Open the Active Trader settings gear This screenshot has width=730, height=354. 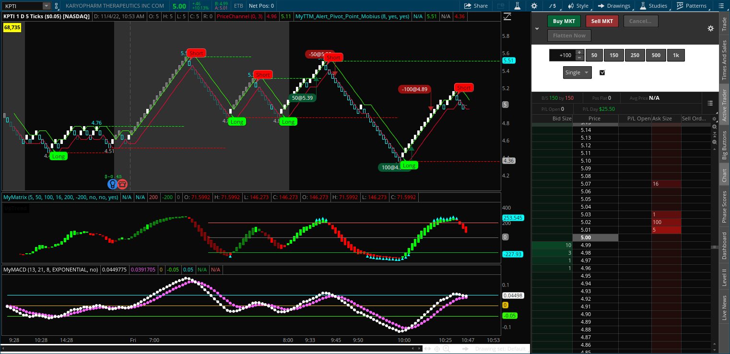tap(710, 28)
